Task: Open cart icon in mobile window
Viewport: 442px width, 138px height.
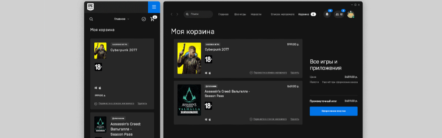Action: pyautogui.click(x=152, y=19)
